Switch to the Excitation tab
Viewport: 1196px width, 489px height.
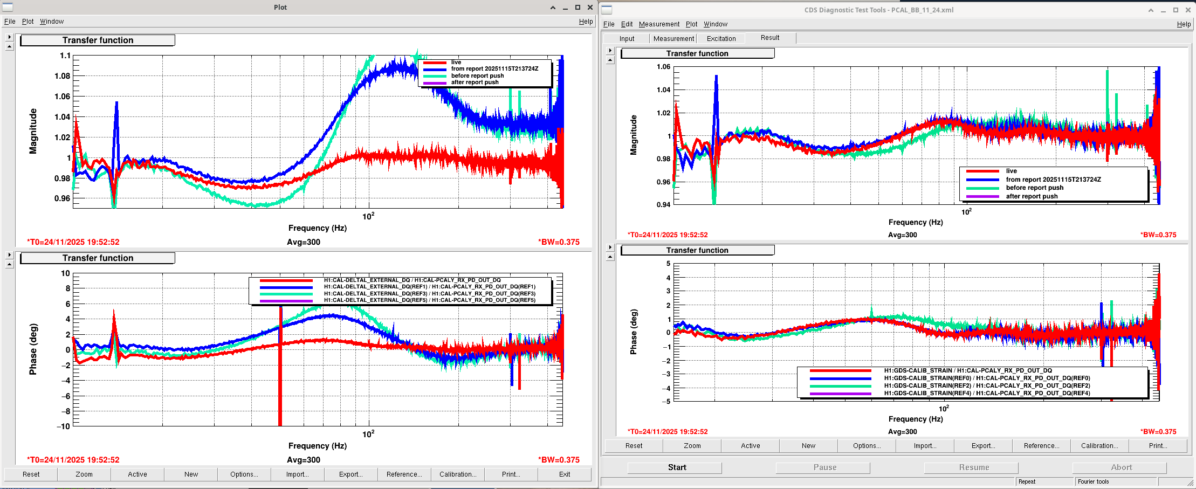click(721, 38)
